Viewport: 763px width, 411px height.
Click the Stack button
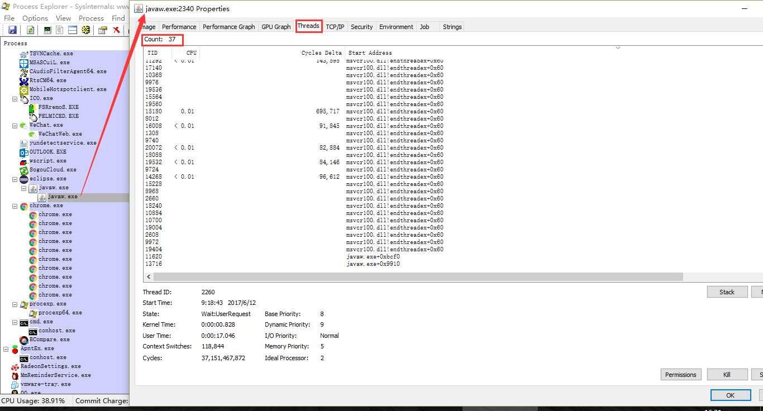pyautogui.click(x=727, y=291)
